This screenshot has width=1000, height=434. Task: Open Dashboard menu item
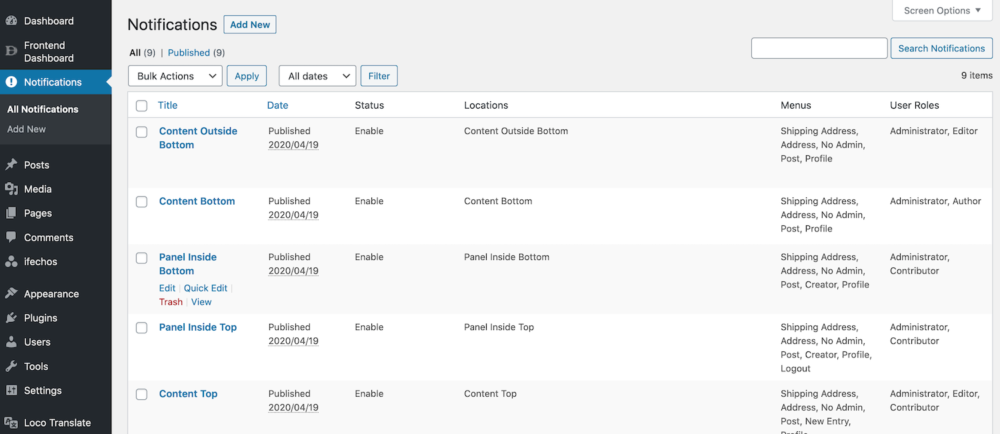click(x=56, y=21)
